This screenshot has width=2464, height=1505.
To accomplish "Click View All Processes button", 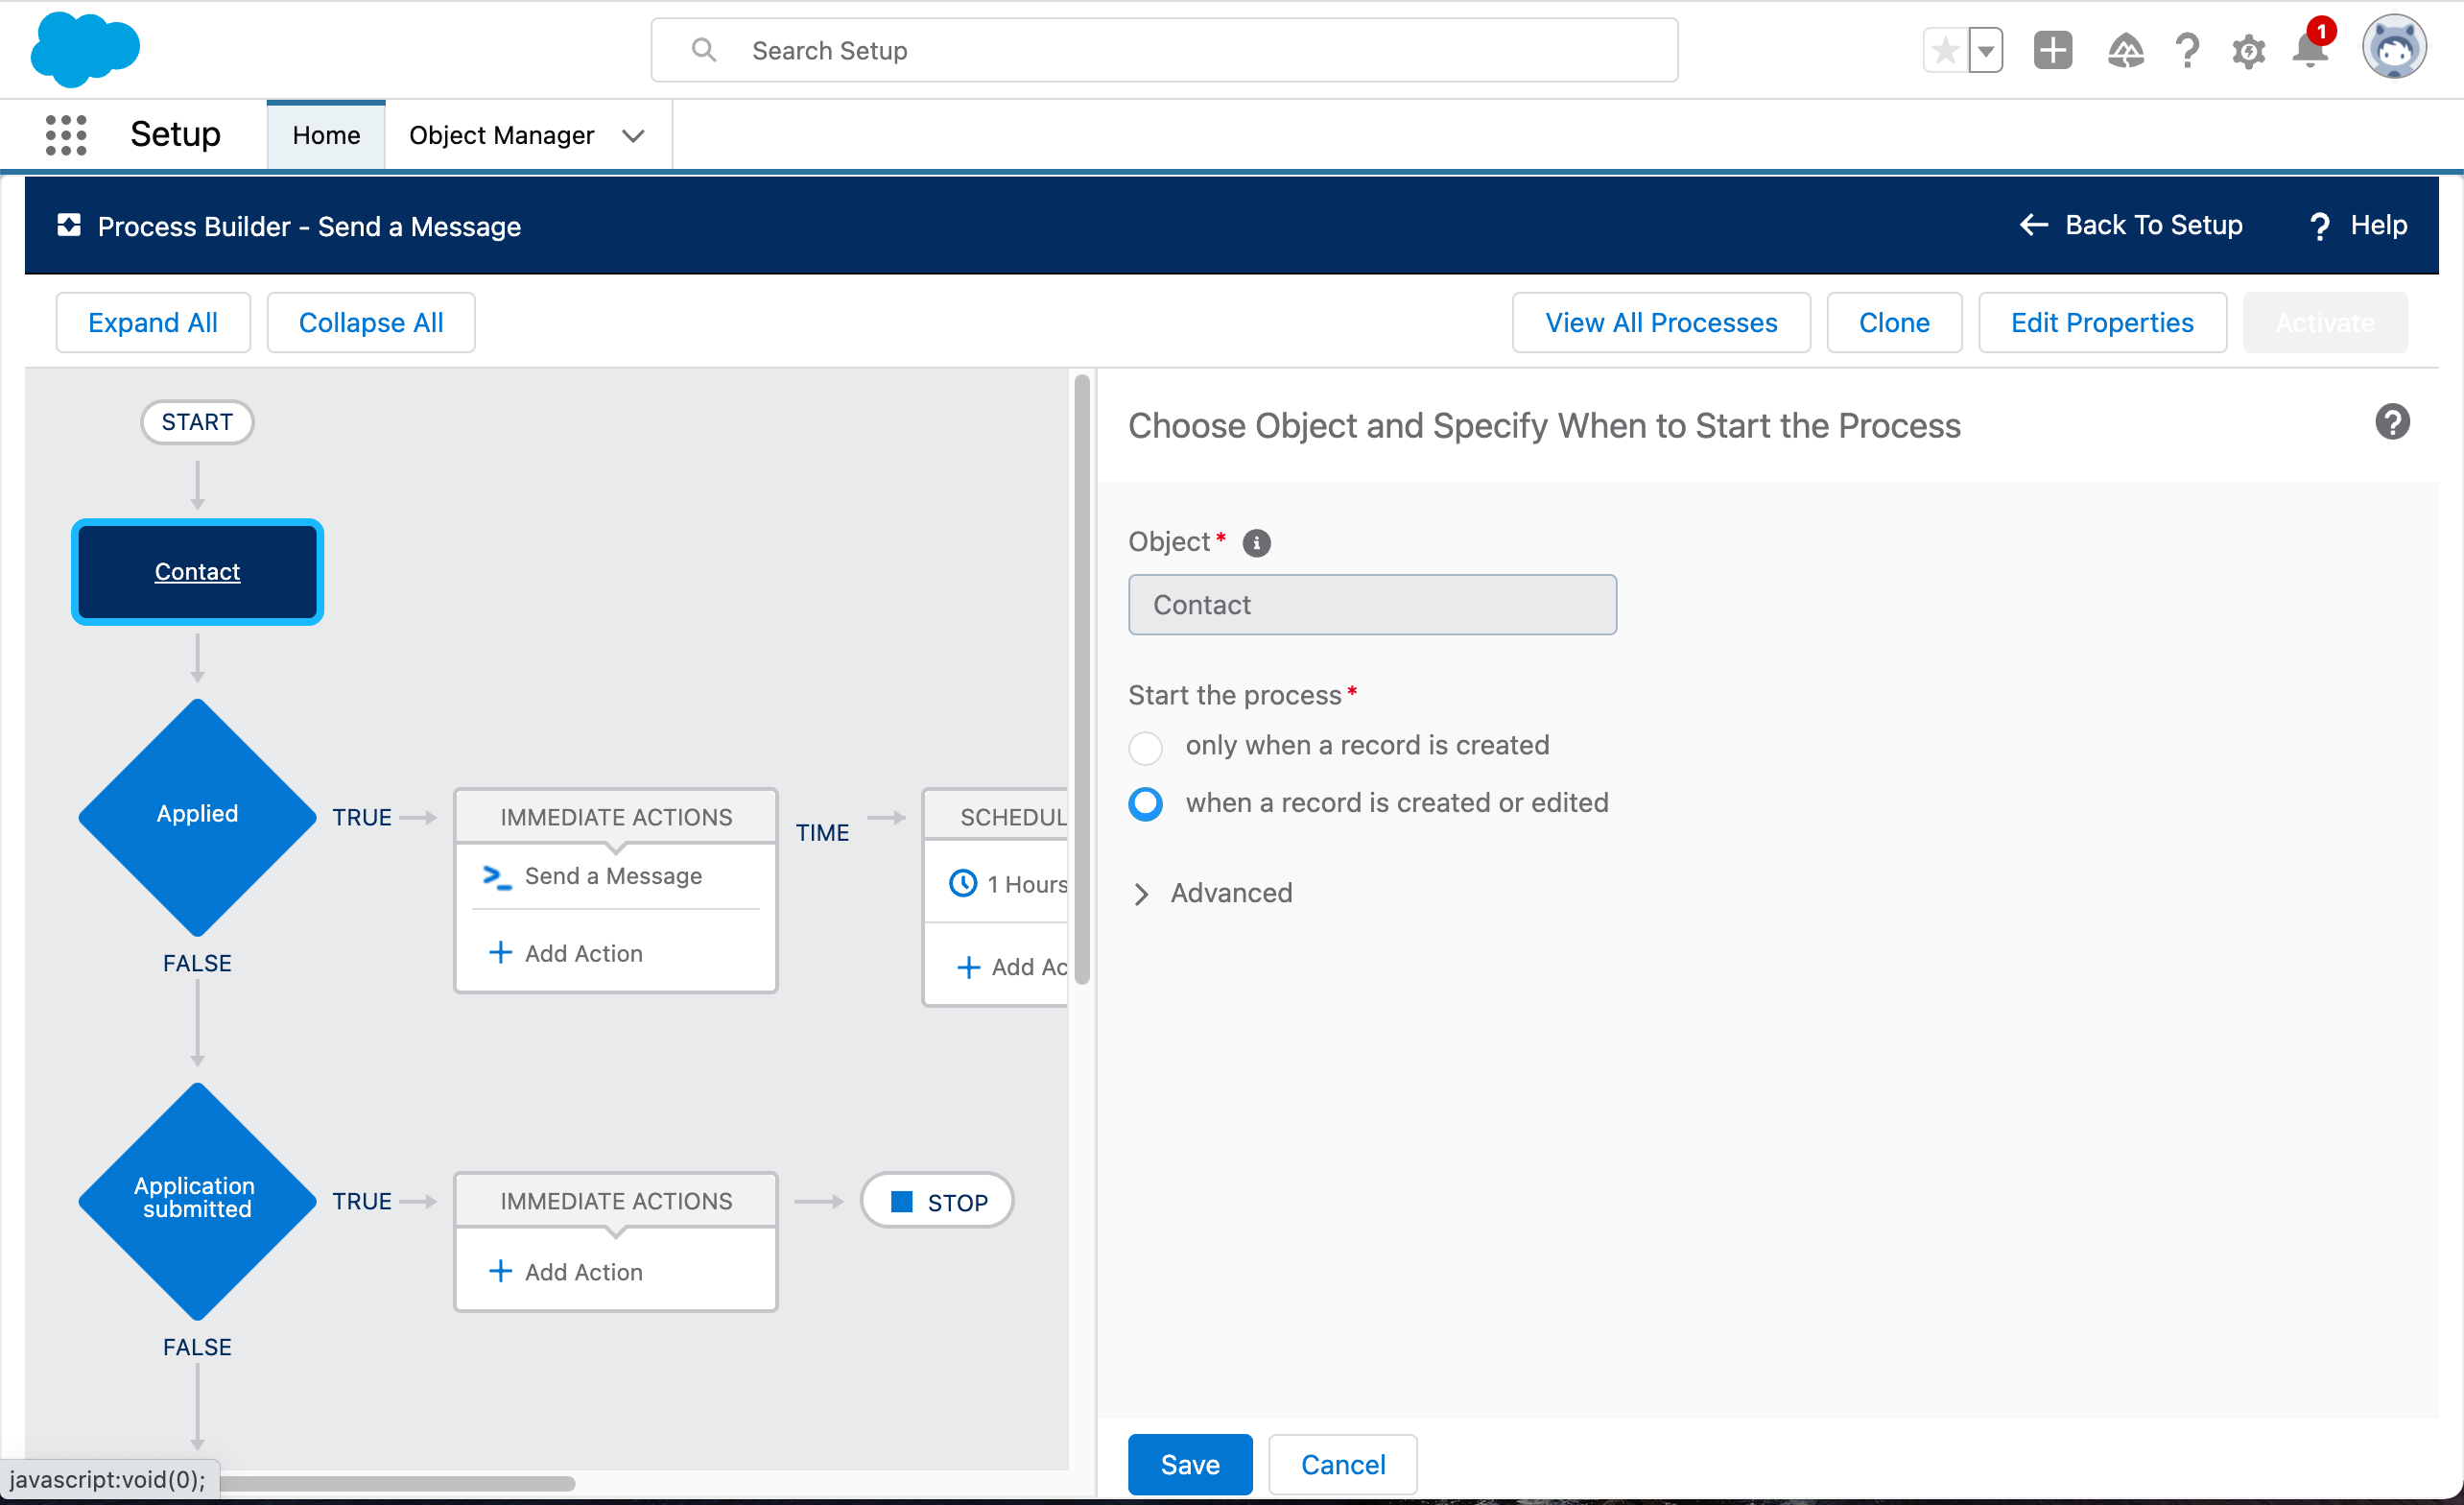I will pos(1661,322).
